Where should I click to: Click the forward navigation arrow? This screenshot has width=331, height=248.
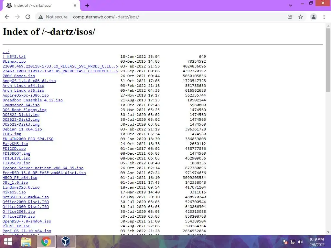pyautogui.click(x=17, y=17)
